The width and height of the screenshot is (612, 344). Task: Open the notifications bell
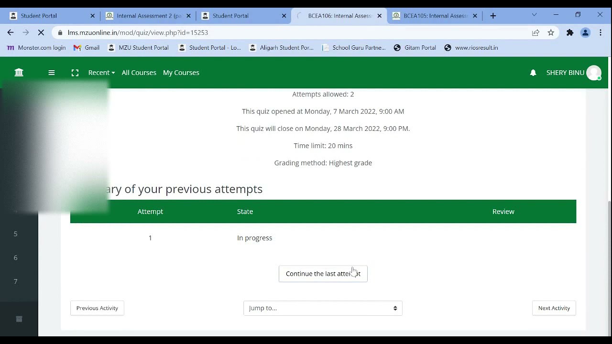coord(533,73)
